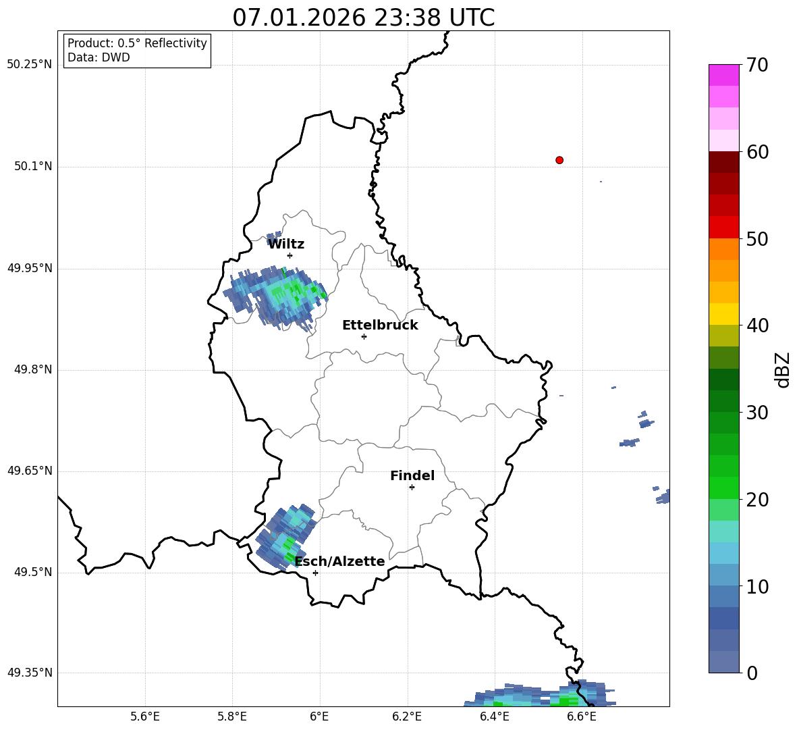This screenshot has height=730, width=799.
Task: Click the 50 label on the colorbar
Action: [x=757, y=238]
